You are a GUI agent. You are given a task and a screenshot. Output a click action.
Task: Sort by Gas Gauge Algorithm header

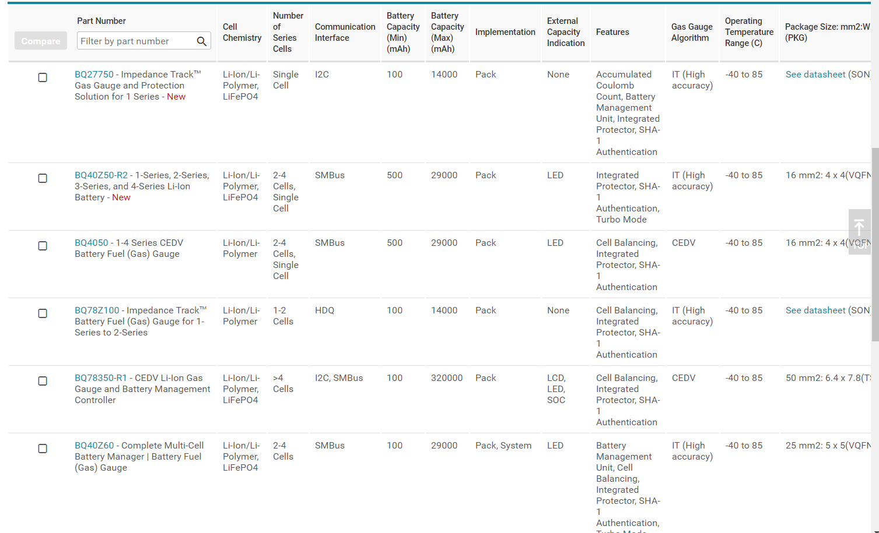point(692,32)
